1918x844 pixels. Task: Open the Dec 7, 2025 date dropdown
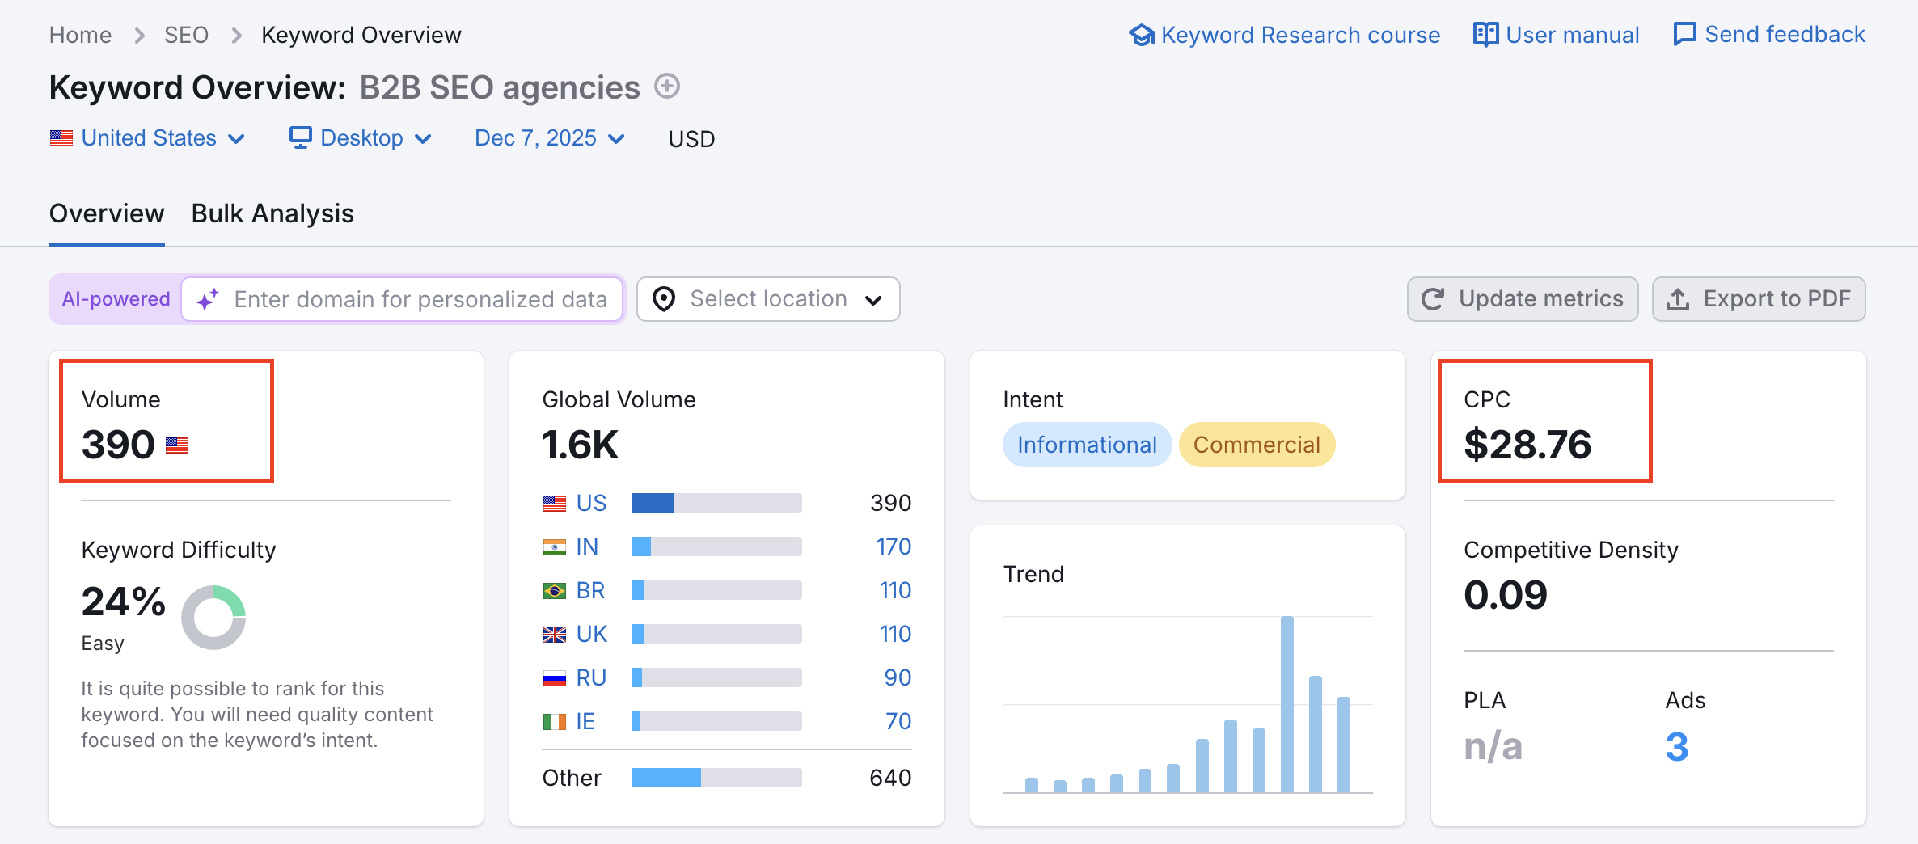549,138
